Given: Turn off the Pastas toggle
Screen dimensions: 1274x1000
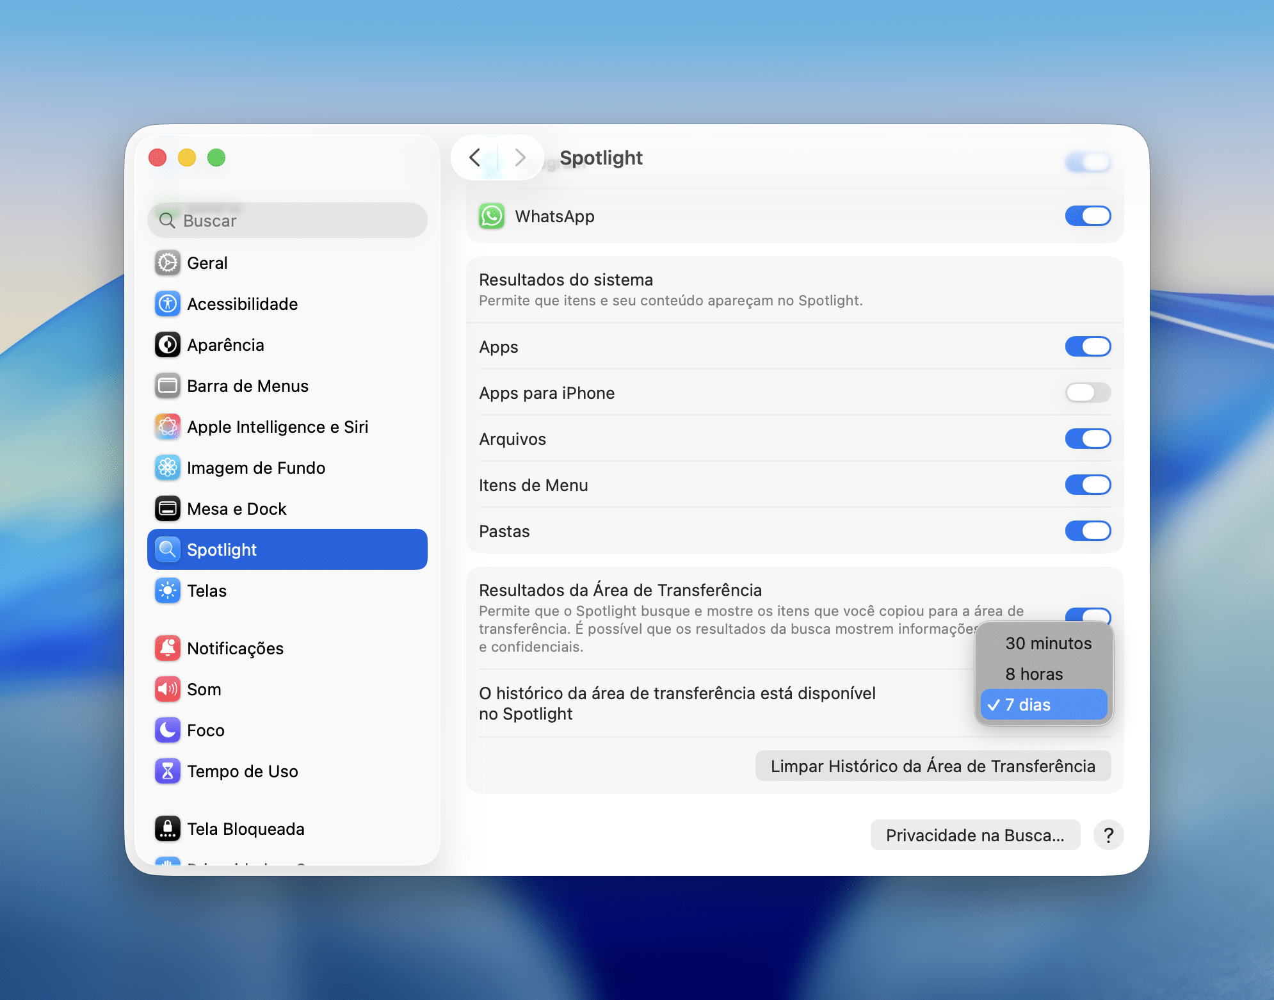Looking at the screenshot, I should click(x=1088, y=531).
